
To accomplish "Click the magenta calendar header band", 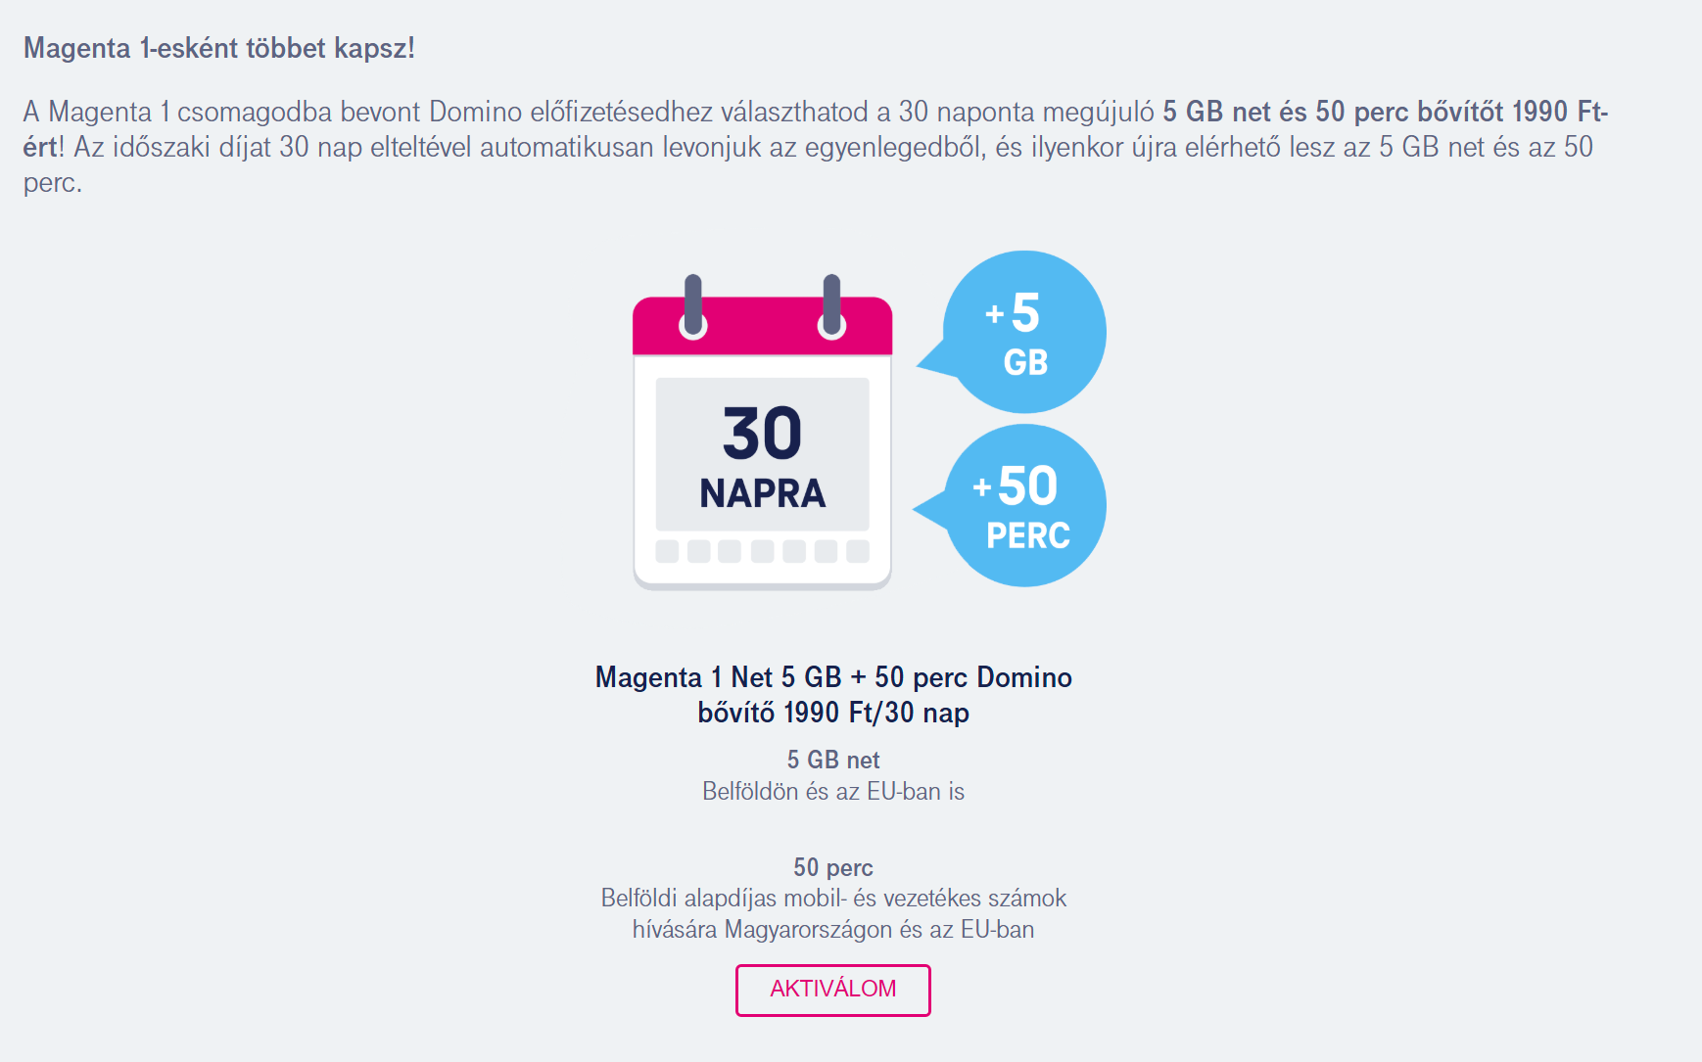I will 763,325.
